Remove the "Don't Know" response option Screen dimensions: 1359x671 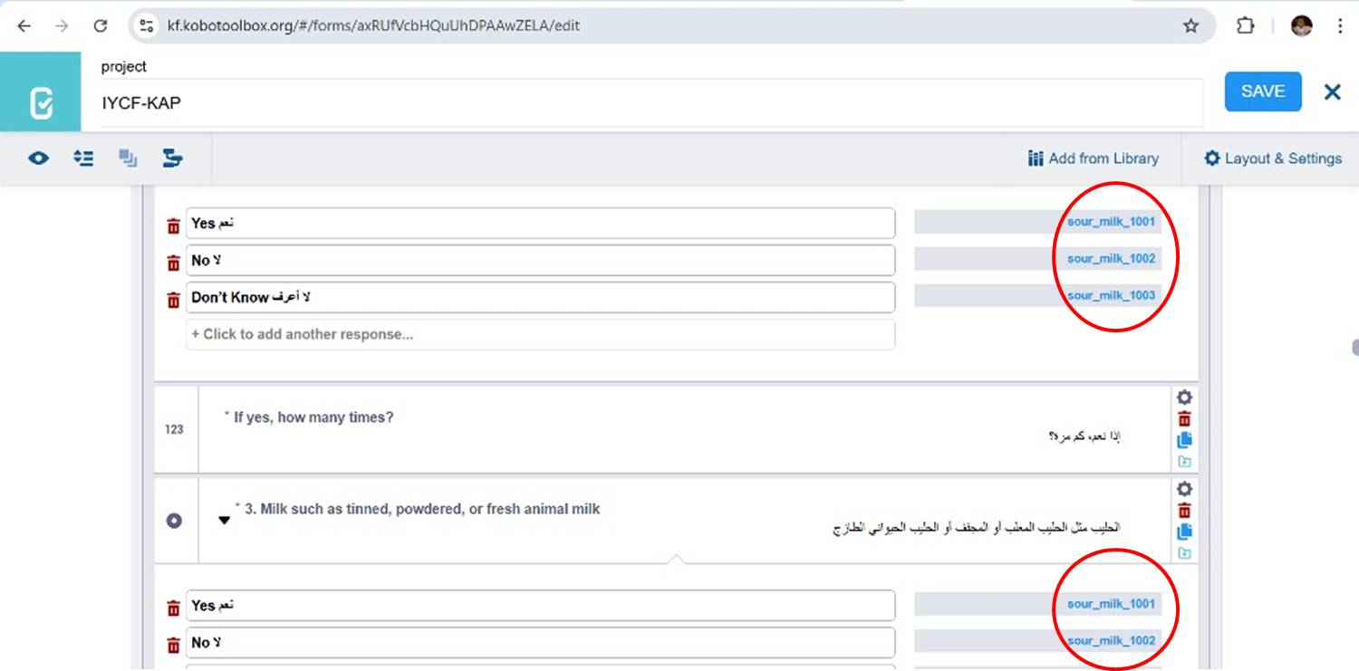point(173,301)
